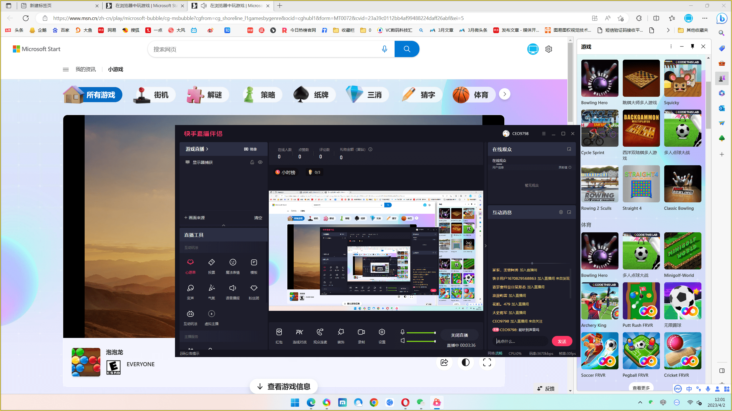Open Bowling Hero thumbnail in sidebar top row

[x=600, y=78]
